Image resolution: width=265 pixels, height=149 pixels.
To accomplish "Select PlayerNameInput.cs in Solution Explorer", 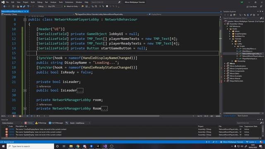I will coord(249,59).
